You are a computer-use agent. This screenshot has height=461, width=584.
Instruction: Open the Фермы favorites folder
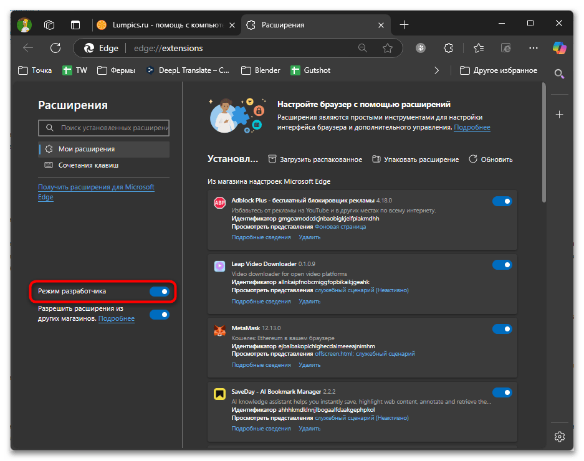(x=116, y=70)
